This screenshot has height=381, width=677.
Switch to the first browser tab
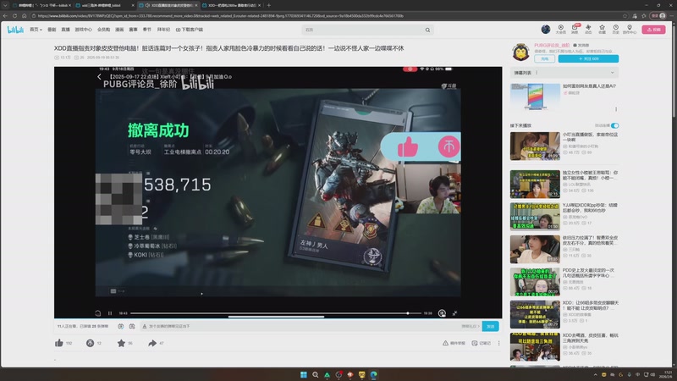41,5
